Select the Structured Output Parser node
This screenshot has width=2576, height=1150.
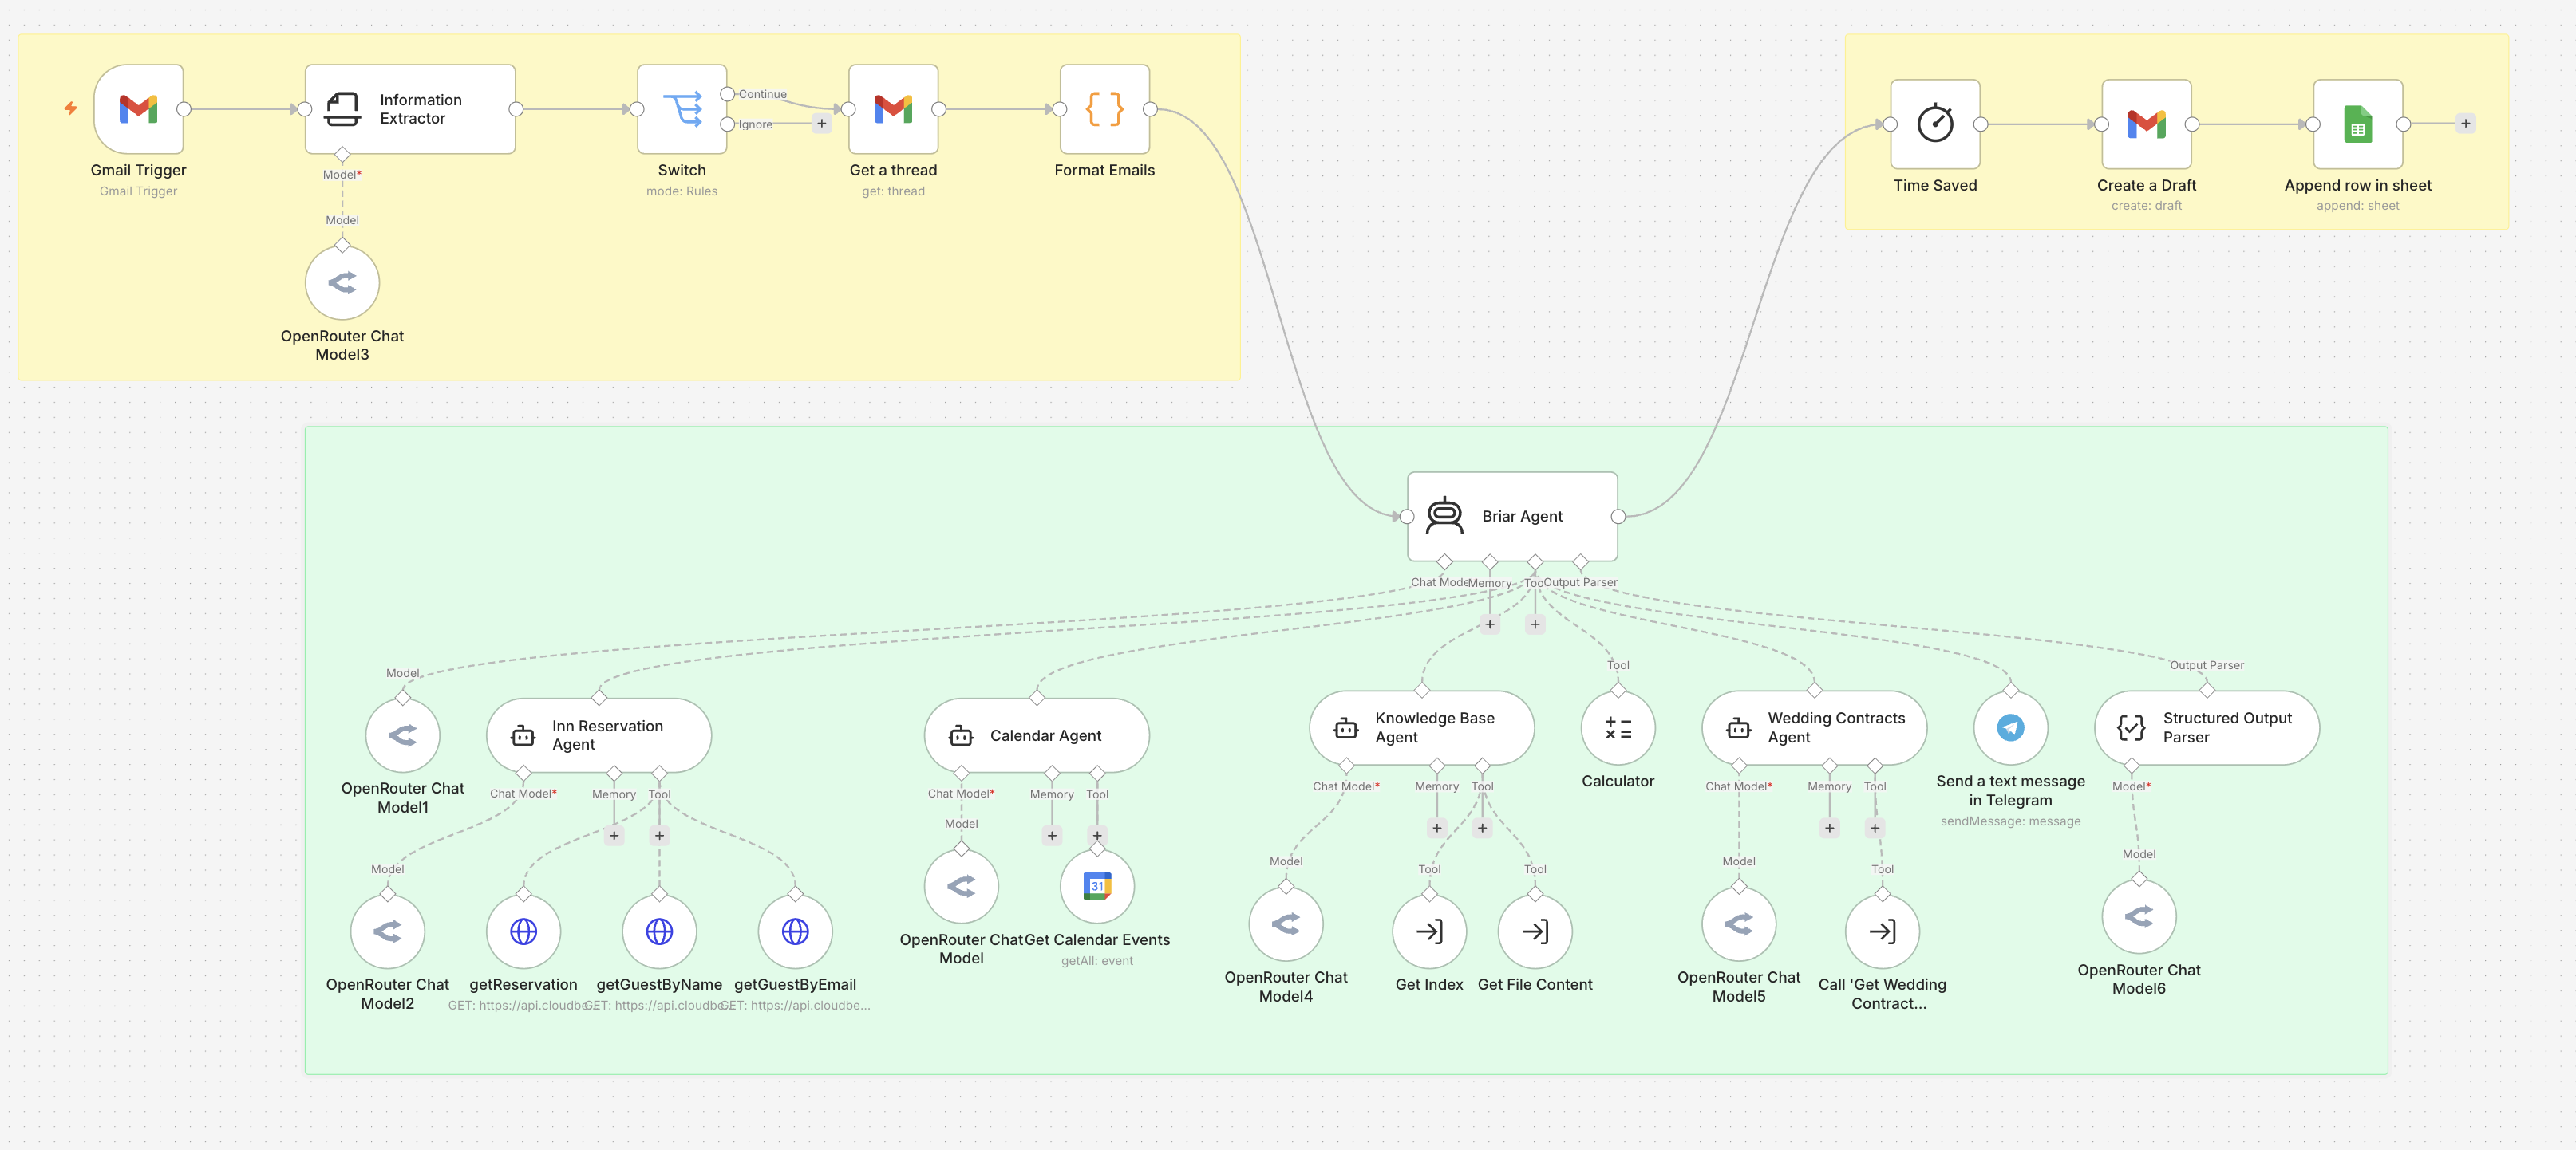[2207, 727]
